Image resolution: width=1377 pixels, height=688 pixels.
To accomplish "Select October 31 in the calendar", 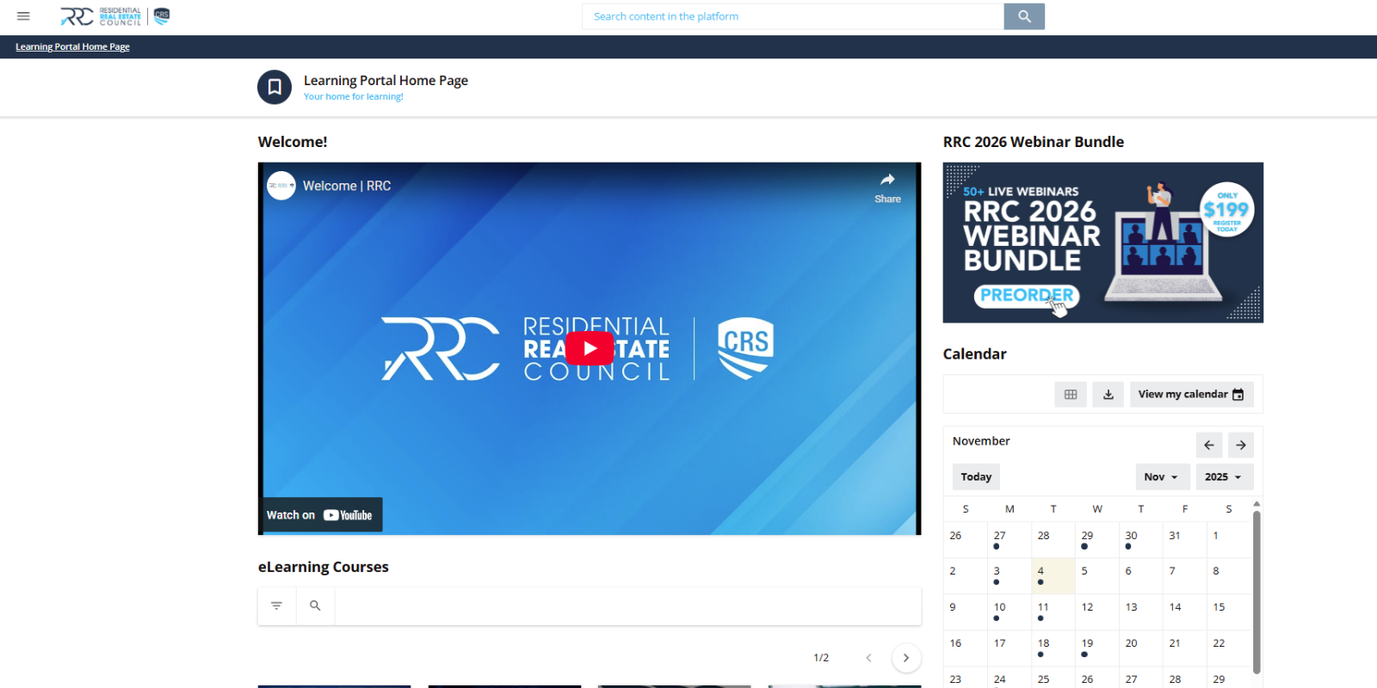I will [1185, 539].
